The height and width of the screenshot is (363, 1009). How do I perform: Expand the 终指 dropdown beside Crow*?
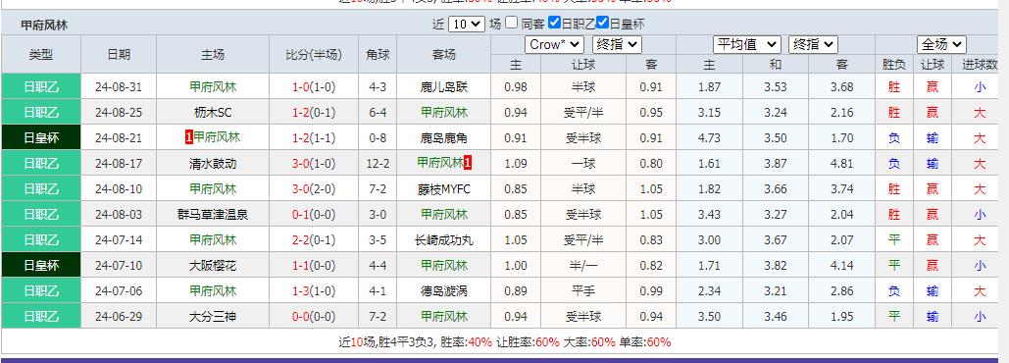(x=617, y=44)
